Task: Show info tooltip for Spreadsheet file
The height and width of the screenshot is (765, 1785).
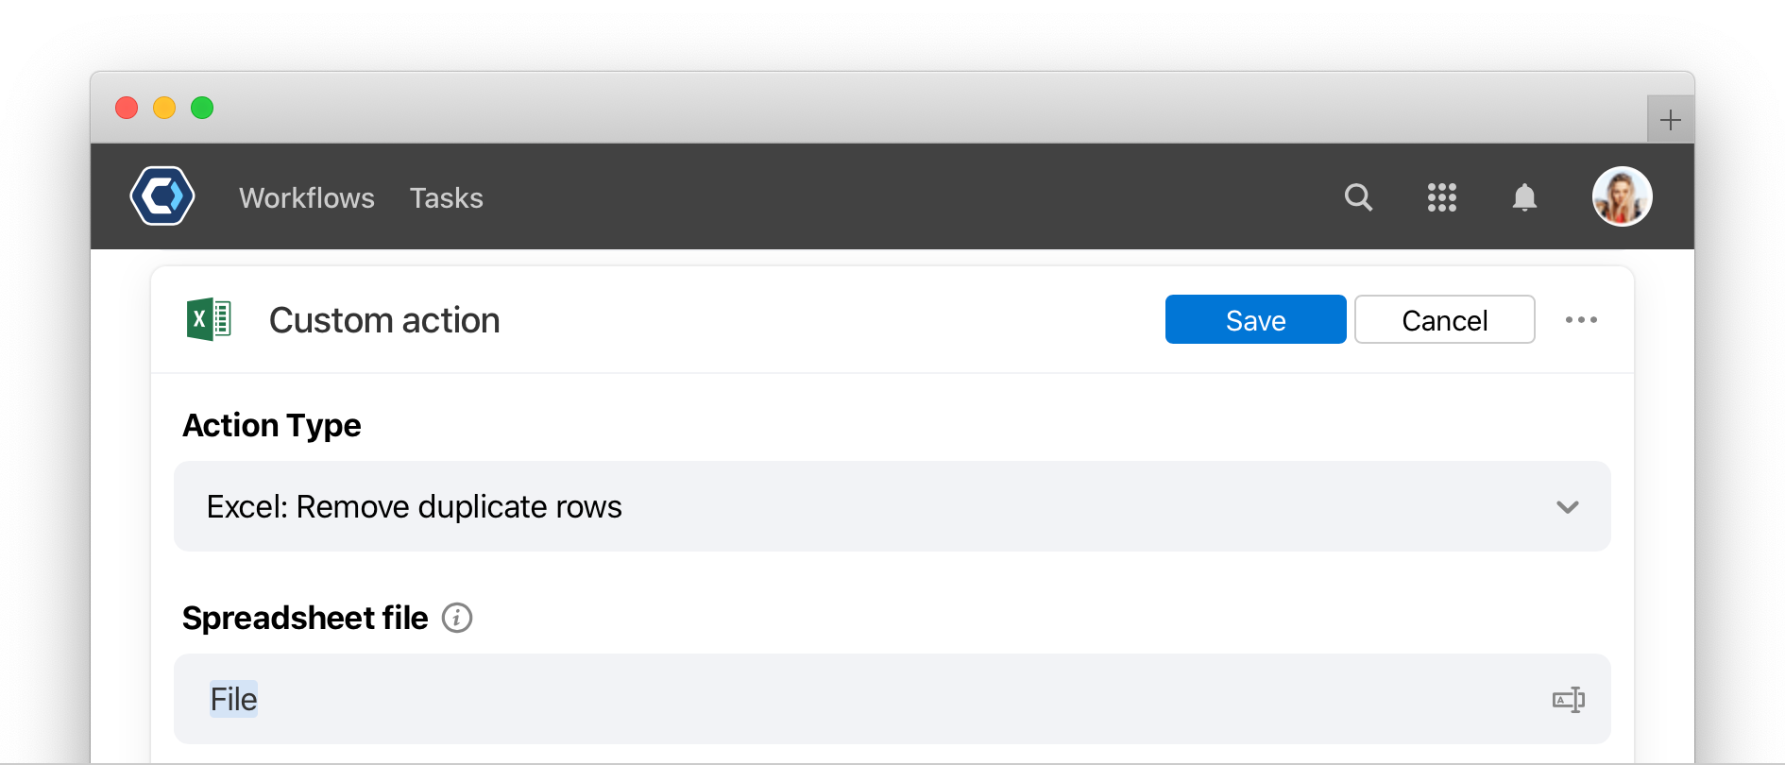Action: pos(457,618)
